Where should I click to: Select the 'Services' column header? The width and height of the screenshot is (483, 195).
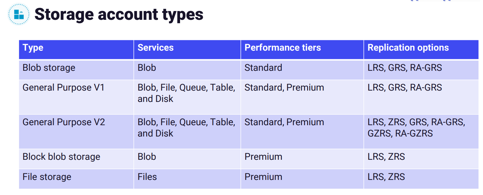tap(156, 48)
